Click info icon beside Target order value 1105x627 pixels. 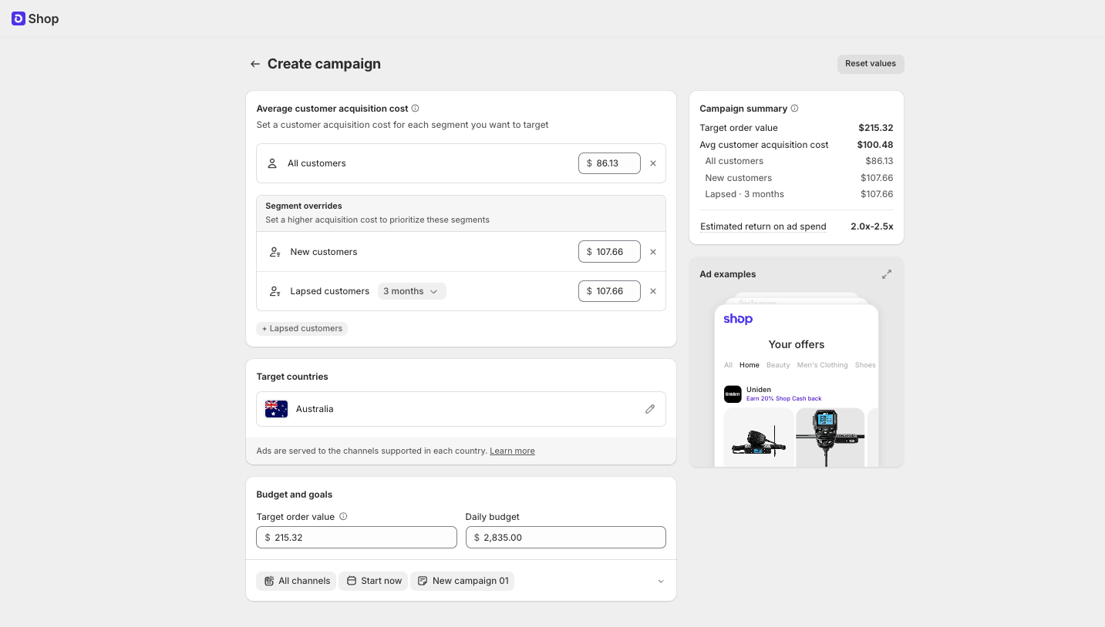pos(343,517)
